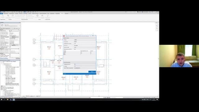Click the first value field in the dialog
This screenshot has width=199, height=112.
click(x=85, y=40)
